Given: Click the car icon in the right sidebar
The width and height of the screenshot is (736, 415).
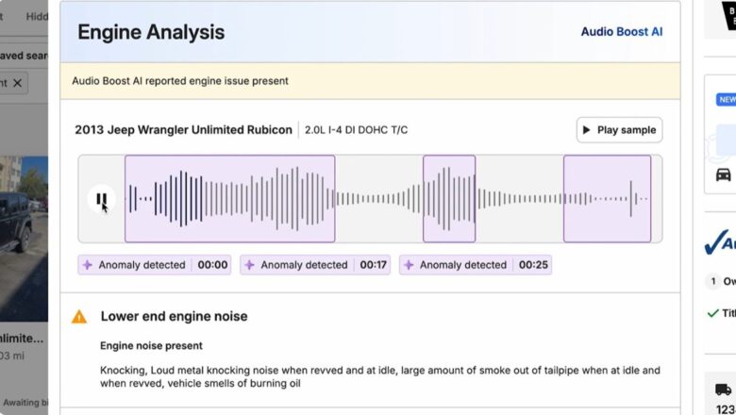Looking at the screenshot, I should [x=723, y=174].
